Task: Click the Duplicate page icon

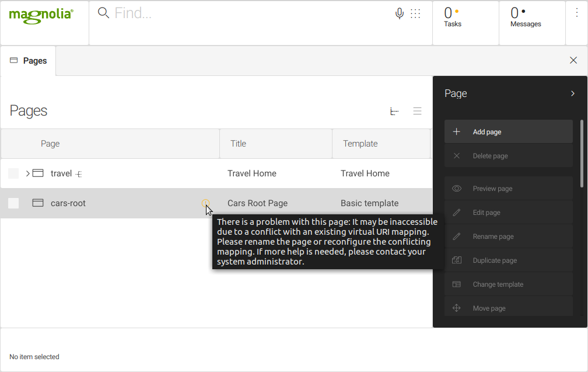Action: point(456,260)
